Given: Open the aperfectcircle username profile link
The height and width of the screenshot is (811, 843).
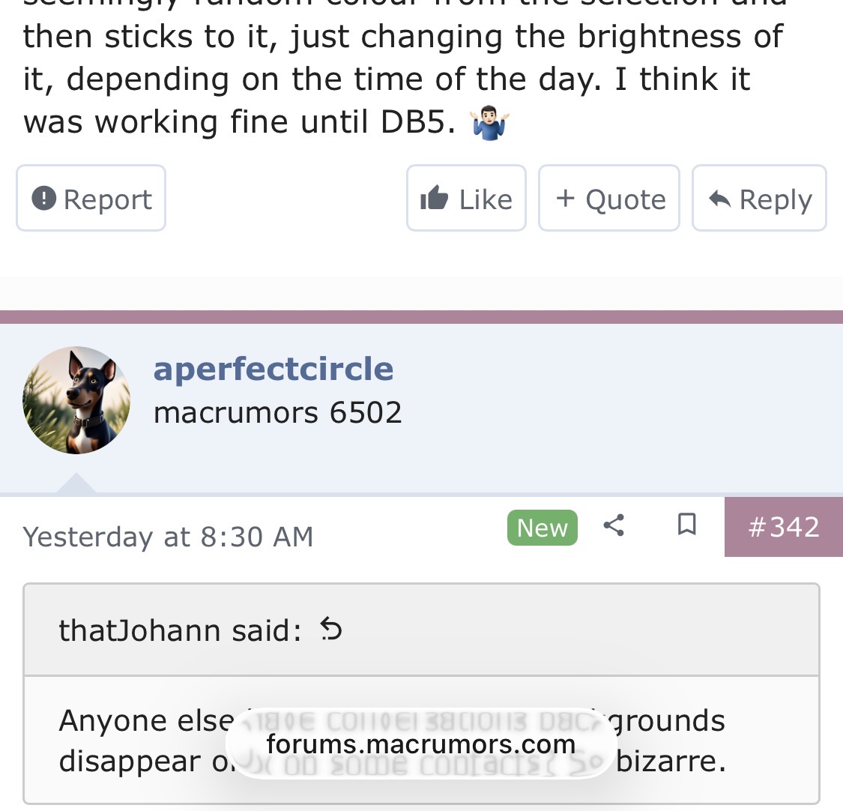Looking at the screenshot, I should tap(274, 369).
